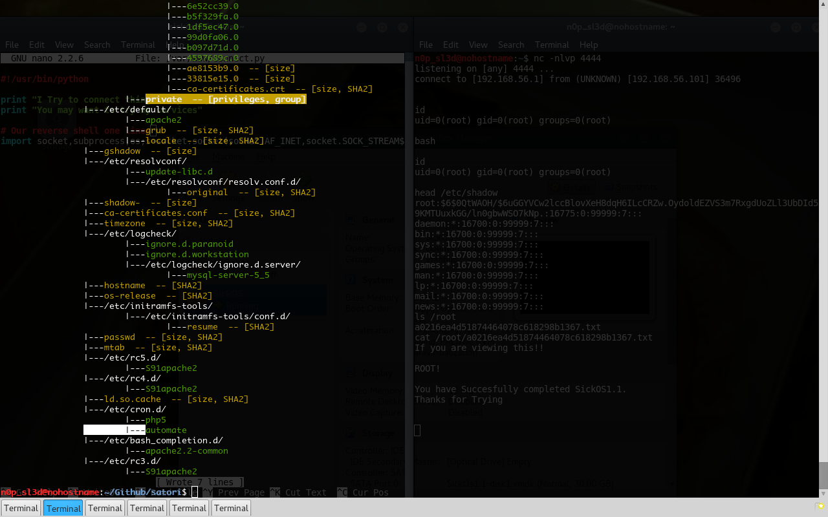The height and width of the screenshot is (517, 828).
Task: Click the netcat terminal's vertical scrollbar handle
Action: (823, 475)
